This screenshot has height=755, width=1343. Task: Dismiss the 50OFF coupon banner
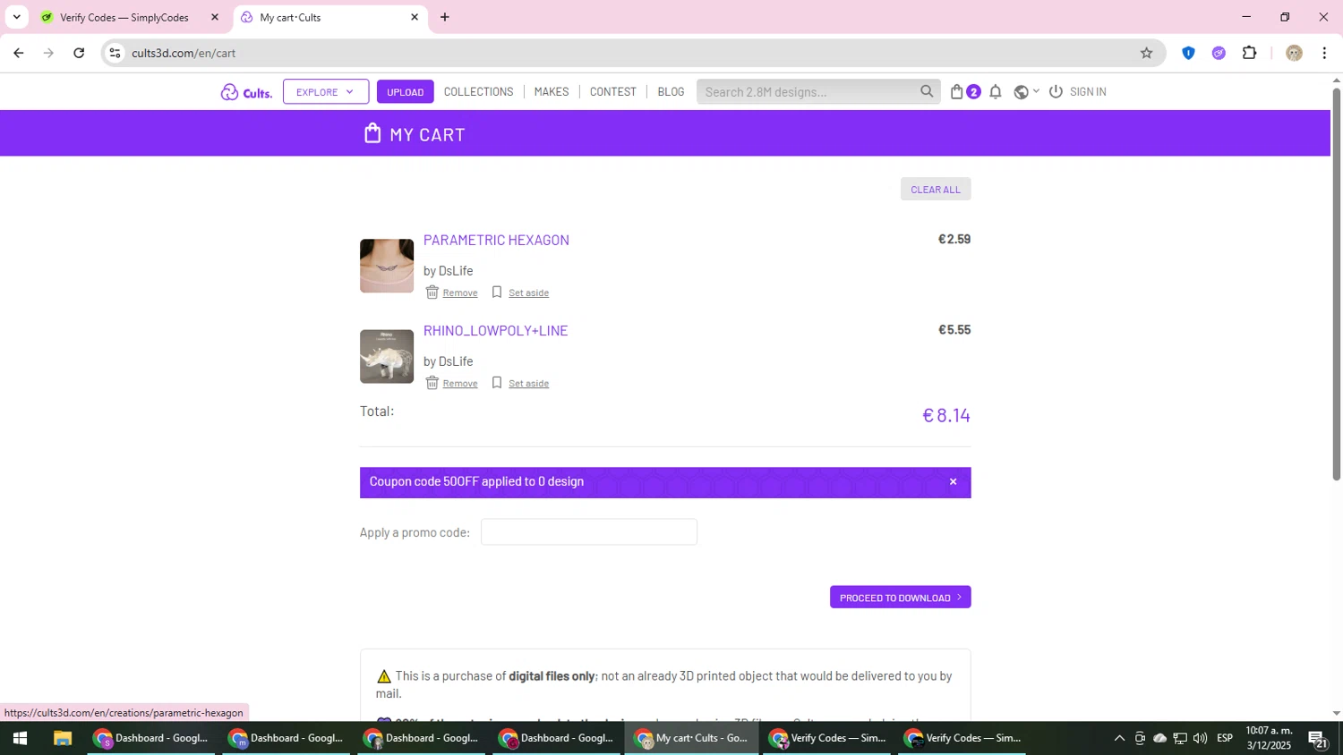point(953,482)
